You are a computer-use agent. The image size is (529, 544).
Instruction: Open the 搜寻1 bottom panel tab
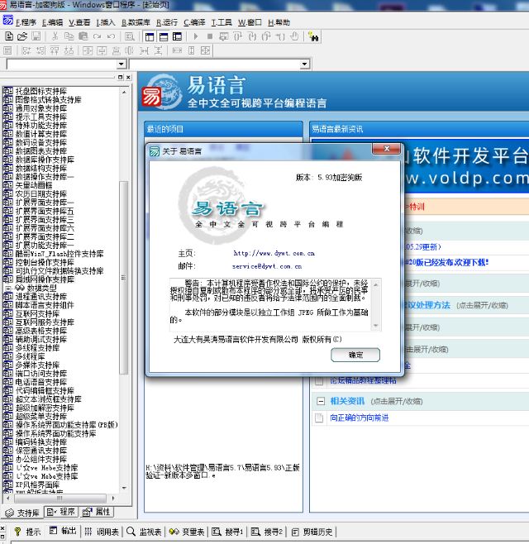click(227, 532)
